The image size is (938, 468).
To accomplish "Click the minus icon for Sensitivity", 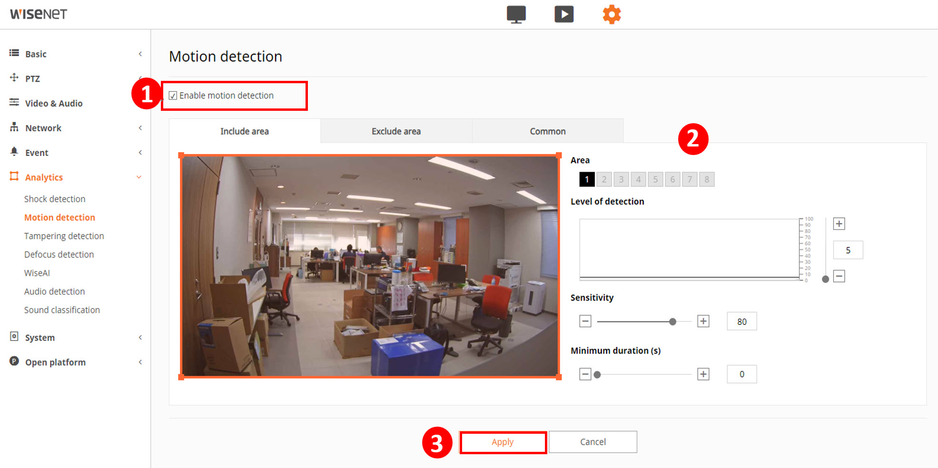I will point(585,322).
